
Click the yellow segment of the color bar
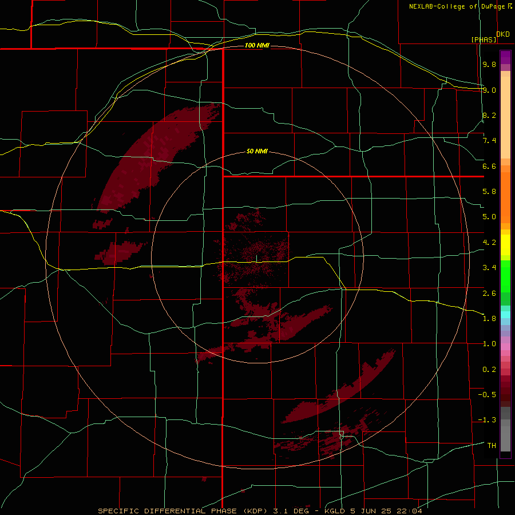point(505,245)
